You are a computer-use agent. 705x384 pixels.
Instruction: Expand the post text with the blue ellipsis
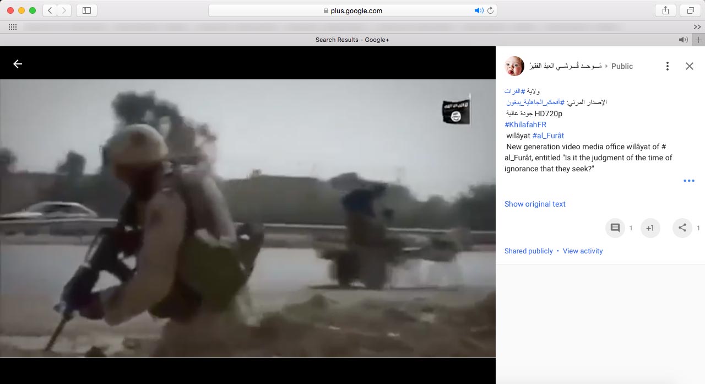688,181
